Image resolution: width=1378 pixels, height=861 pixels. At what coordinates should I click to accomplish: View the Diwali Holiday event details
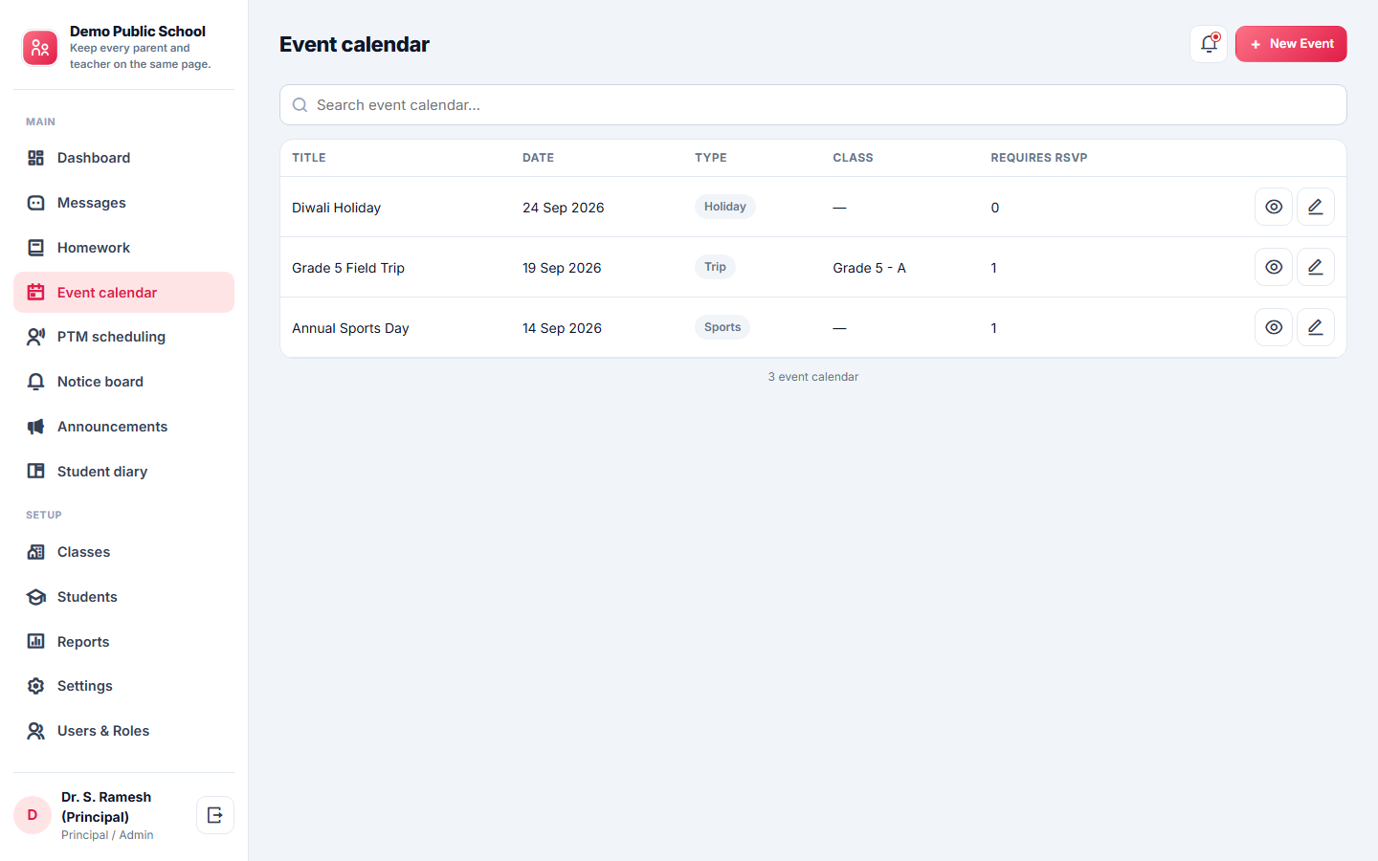click(x=1274, y=207)
